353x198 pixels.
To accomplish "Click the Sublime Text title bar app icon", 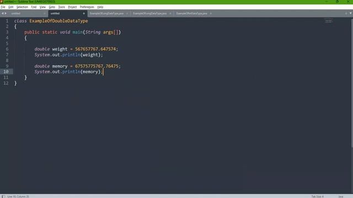I will coord(2,2).
